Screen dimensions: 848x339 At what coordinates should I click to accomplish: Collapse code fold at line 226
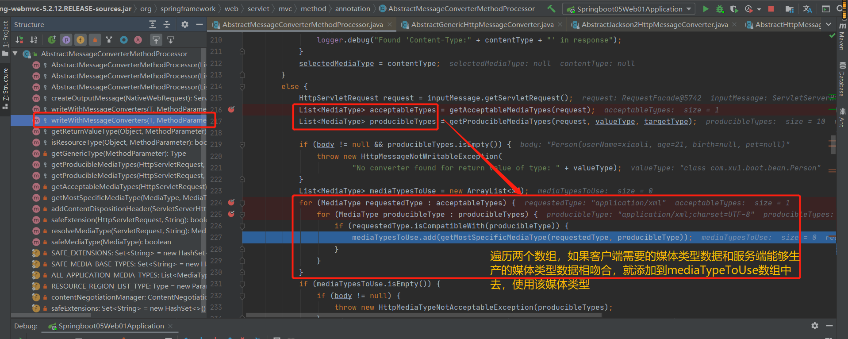click(x=242, y=226)
